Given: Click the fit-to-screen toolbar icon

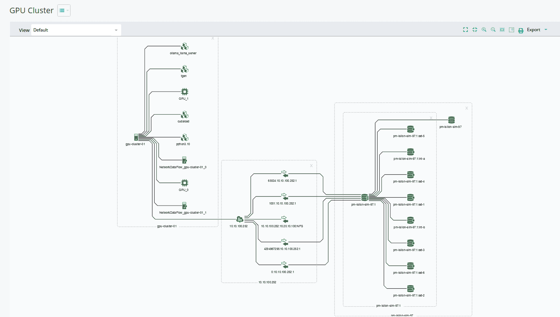Looking at the screenshot, I should point(502,30).
